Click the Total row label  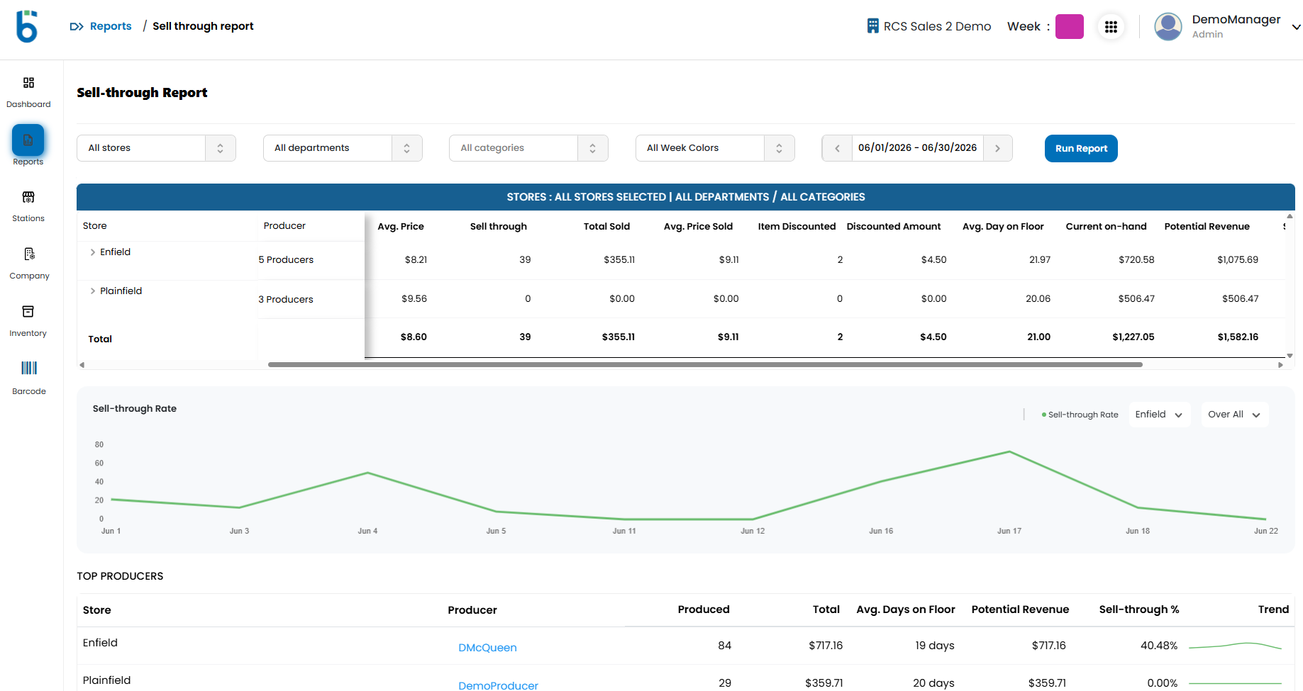pyautogui.click(x=100, y=339)
